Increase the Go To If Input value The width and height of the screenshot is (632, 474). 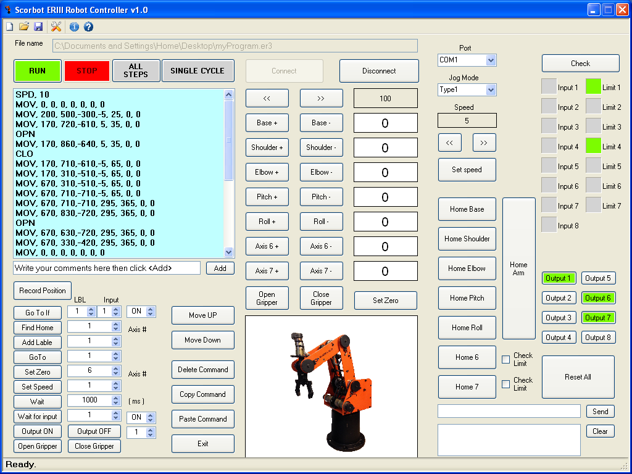click(116, 309)
